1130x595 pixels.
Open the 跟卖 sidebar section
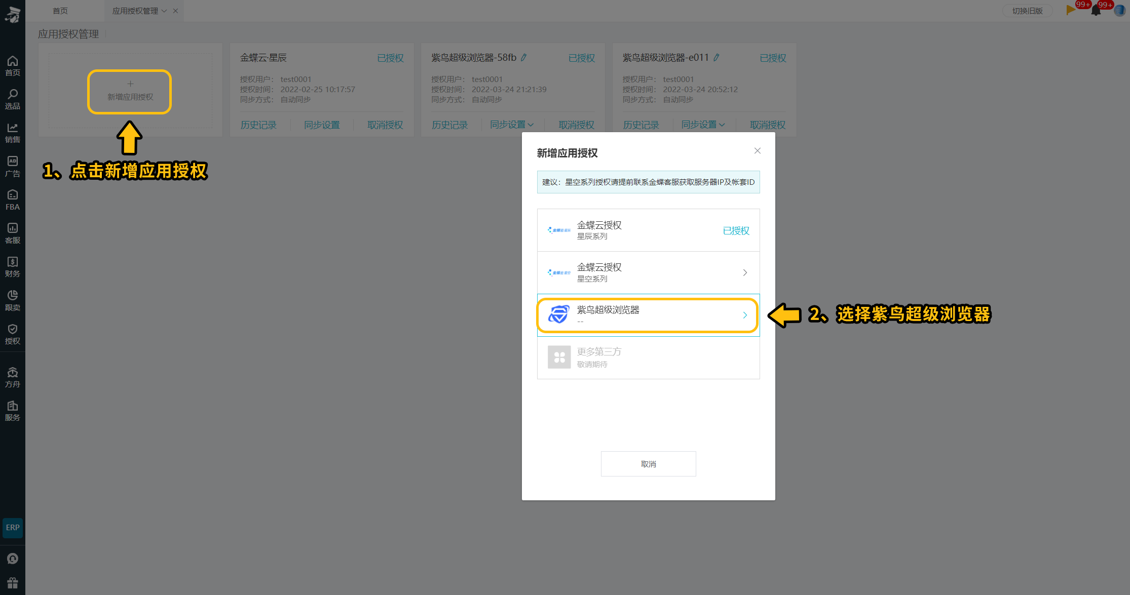13,300
